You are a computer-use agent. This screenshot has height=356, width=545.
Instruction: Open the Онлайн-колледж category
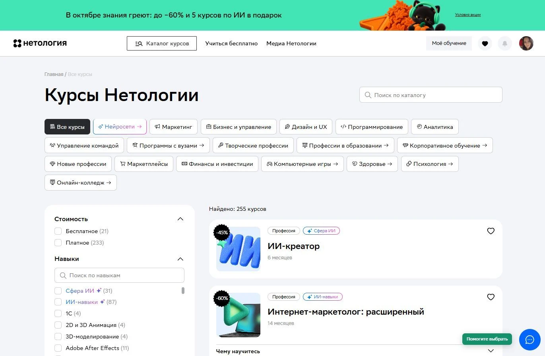point(81,183)
